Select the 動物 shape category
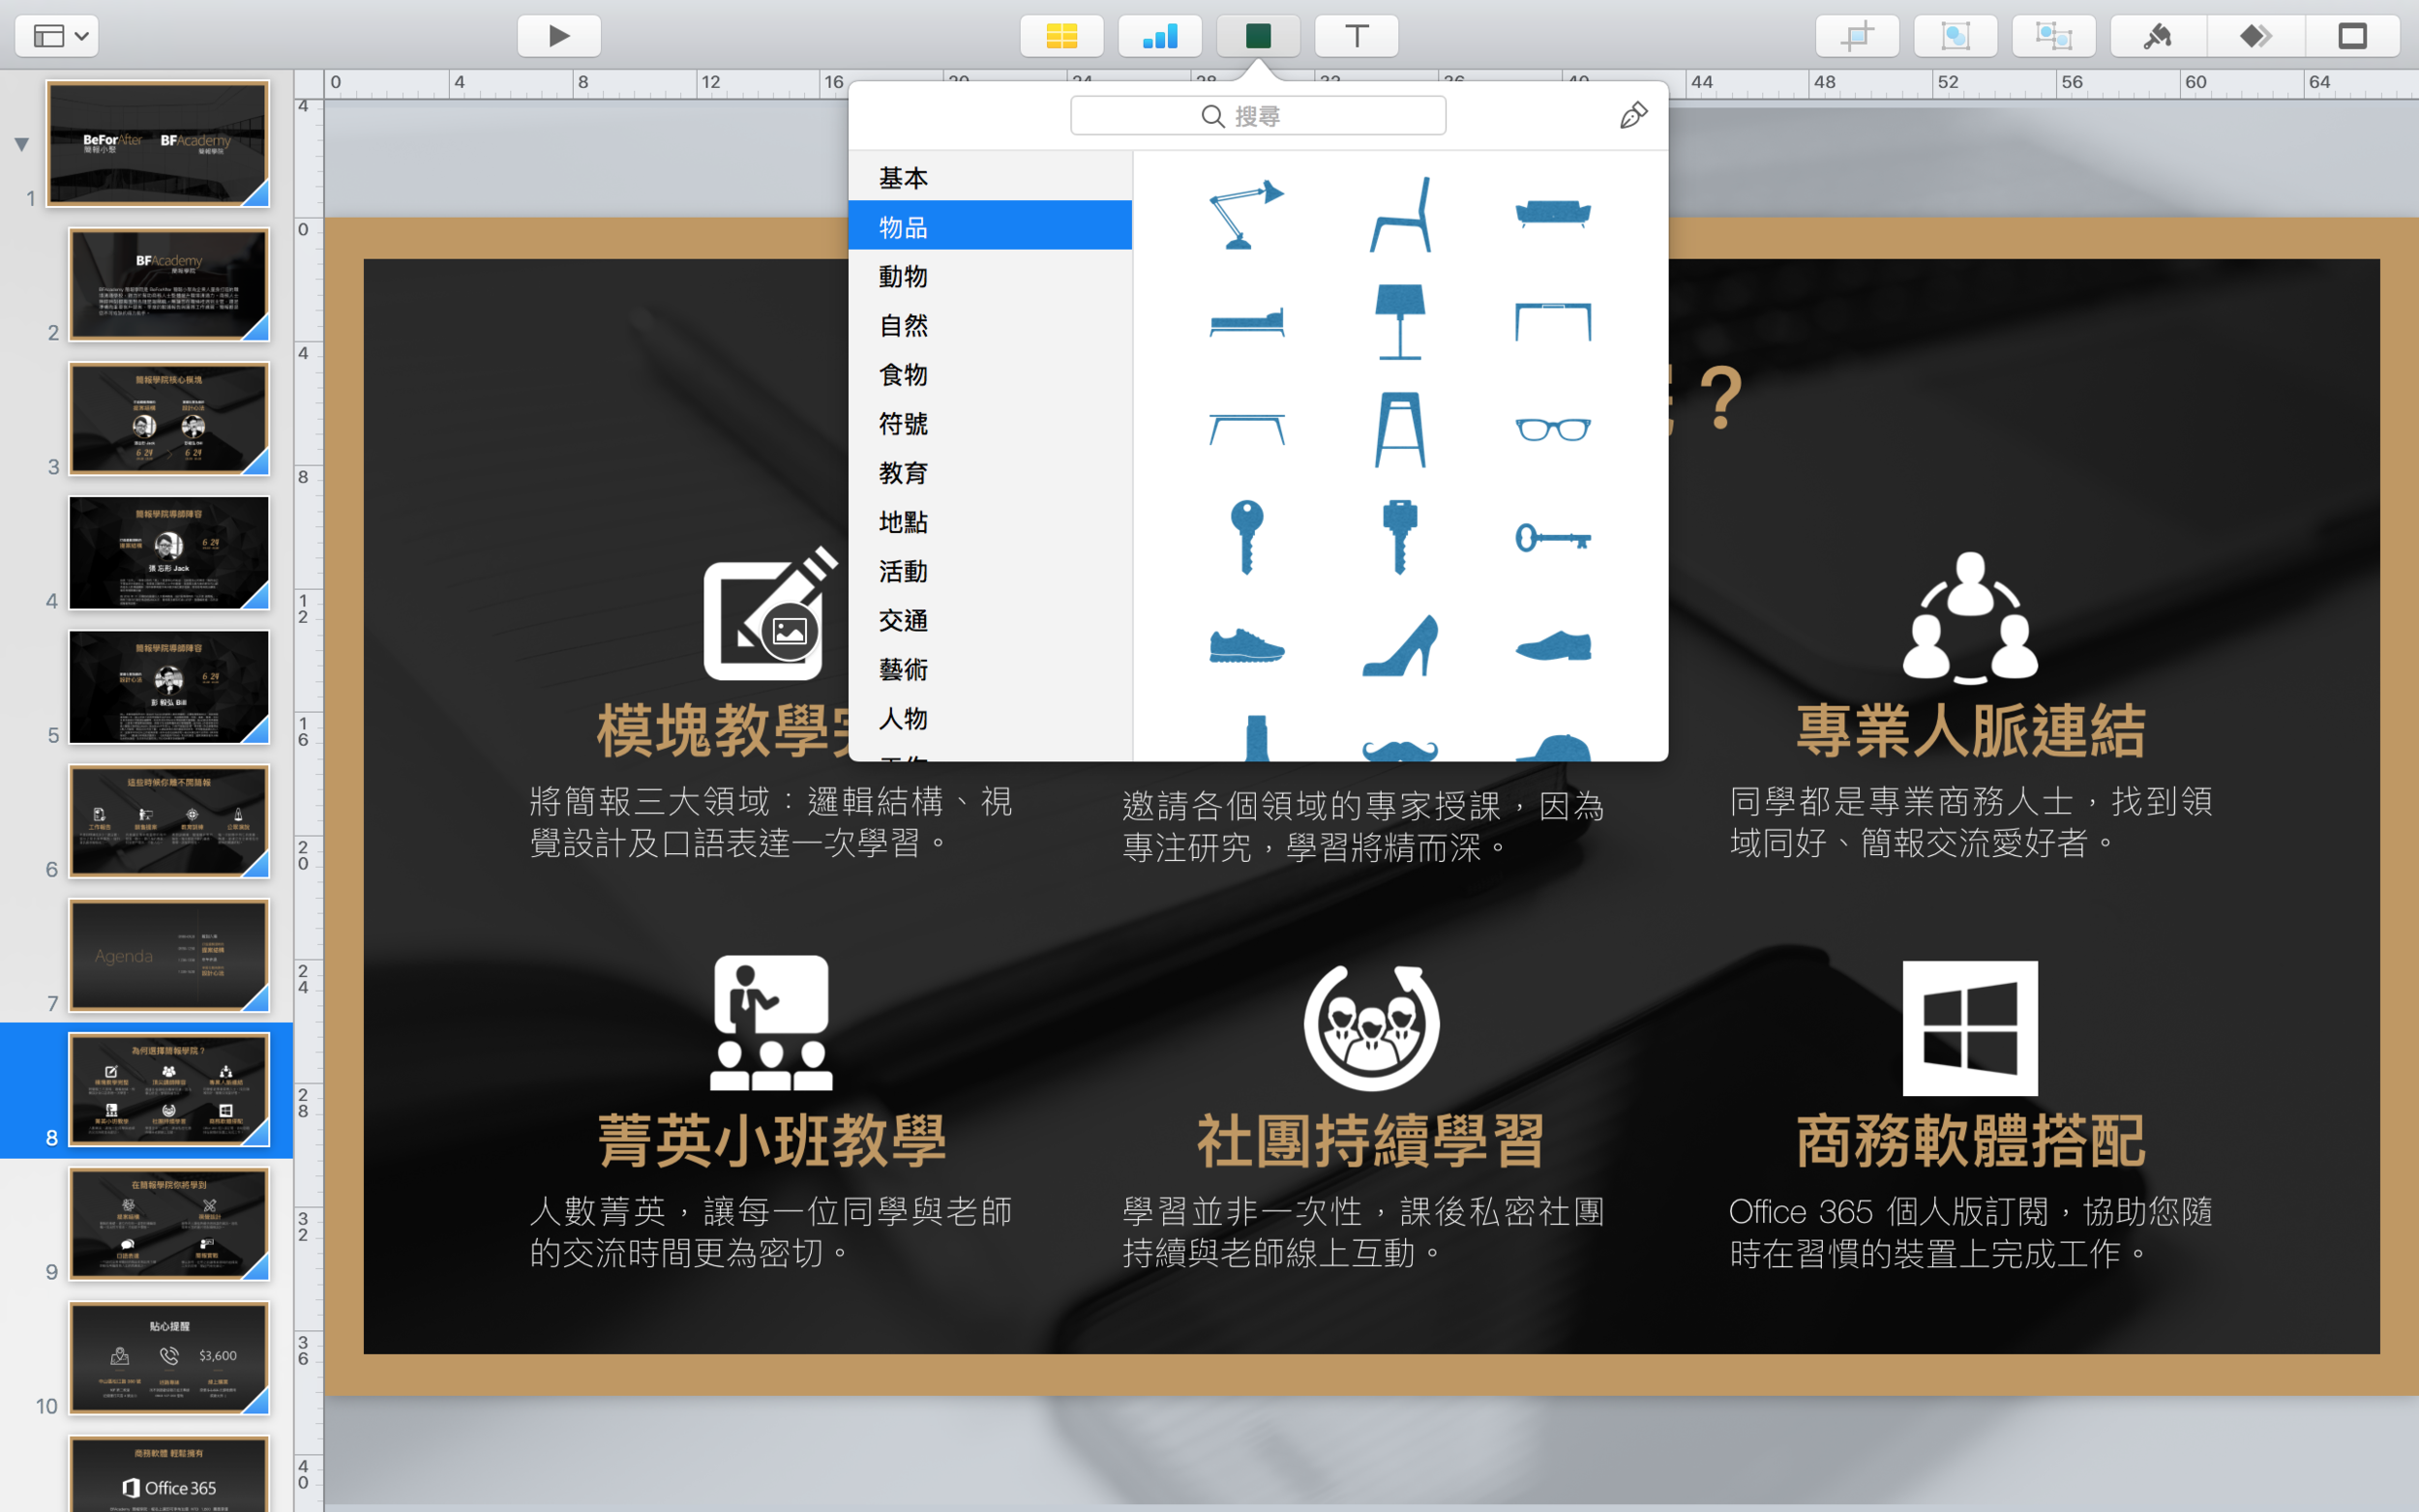Viewport: 2419px width, 1512px height. click(903, 276)
